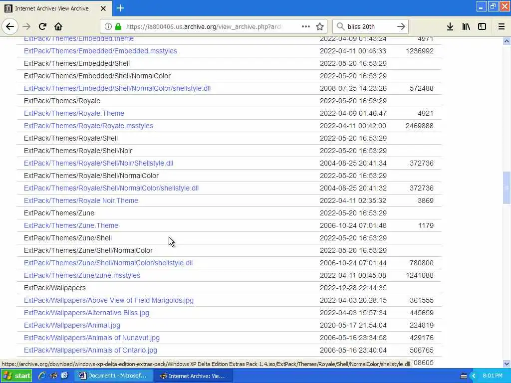This screenshot has height=383, width=511.
Task: Open Royale.msstyles file link
Action: tap(88, 126)
